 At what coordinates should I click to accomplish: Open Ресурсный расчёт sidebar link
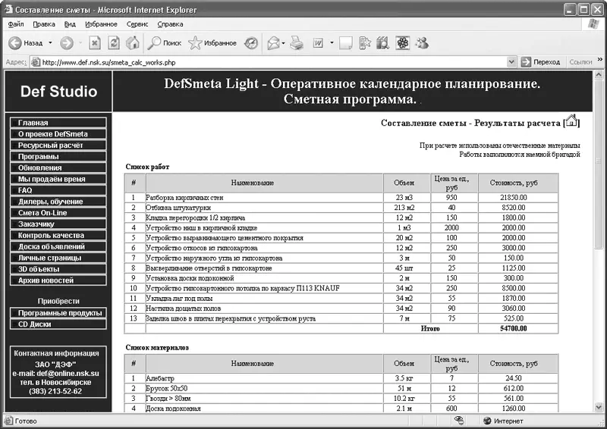(x=58, y=145)
